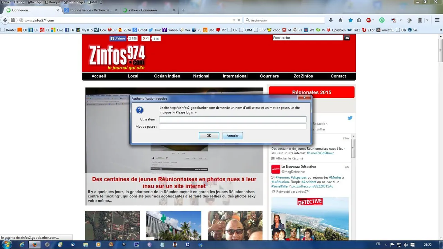
Task: Click the Firefox Rechercher search box
Action: tap(284, 20)
